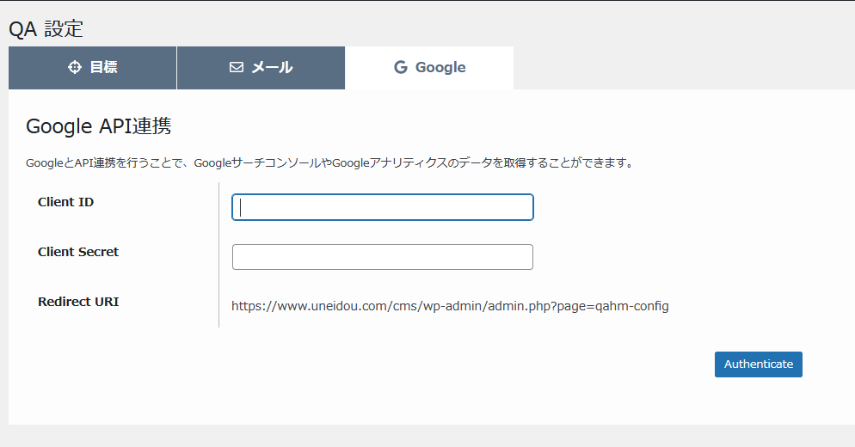The image size is (855, 447).
Task: Click the Google API連携 heading
Action: 99,126
